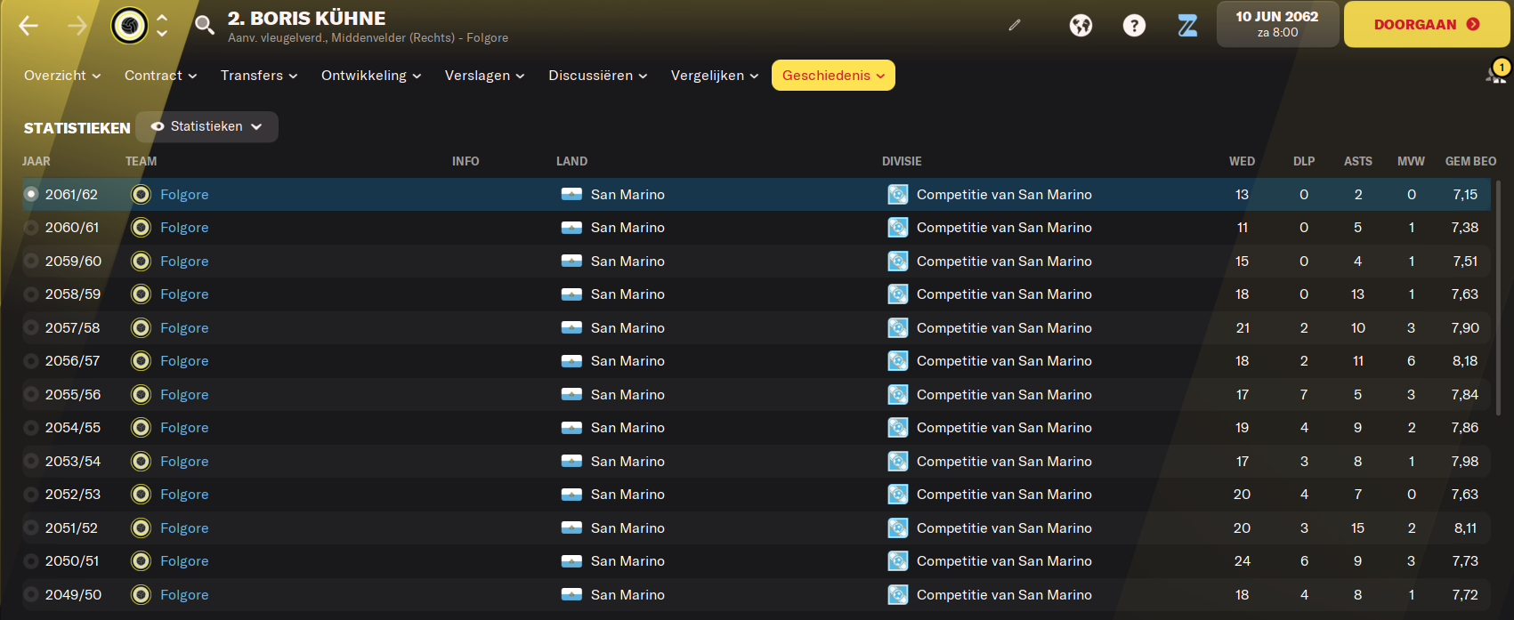
Task: Select radio button for season 2054/55
Action: click(31, 428)
